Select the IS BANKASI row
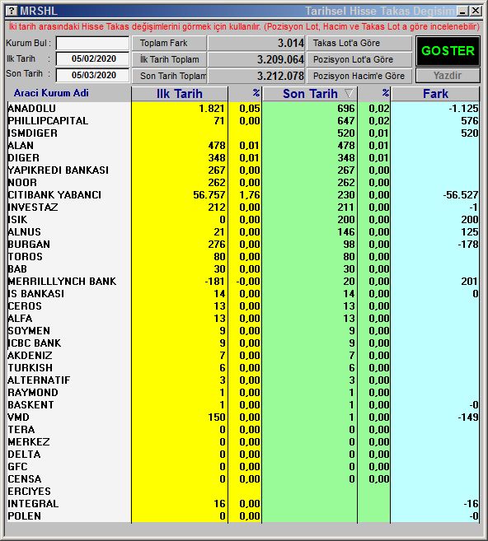The height and width of the screenshot is (541, 488). [243, 294]
